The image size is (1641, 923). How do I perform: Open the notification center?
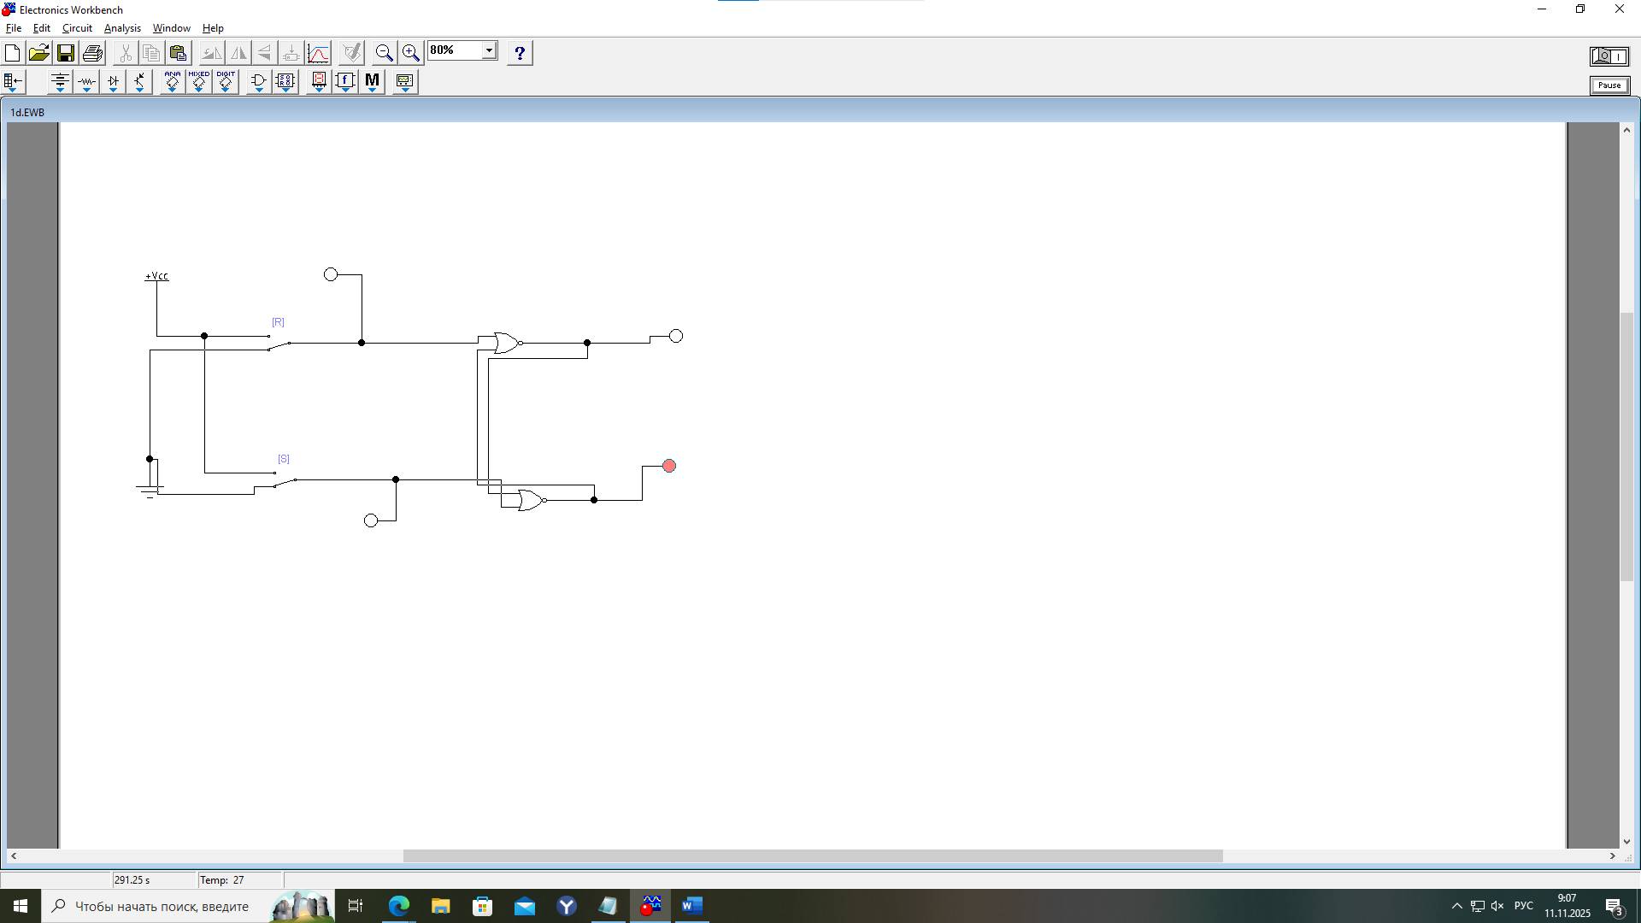click(1615, 907)
